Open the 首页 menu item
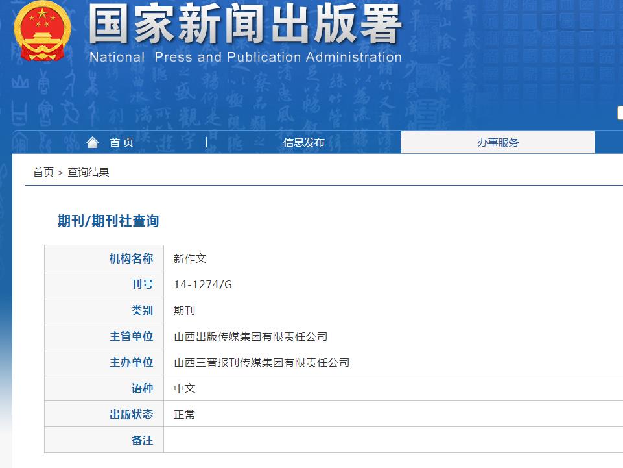The height and width of the screenshot is (468, 623). 121,142
